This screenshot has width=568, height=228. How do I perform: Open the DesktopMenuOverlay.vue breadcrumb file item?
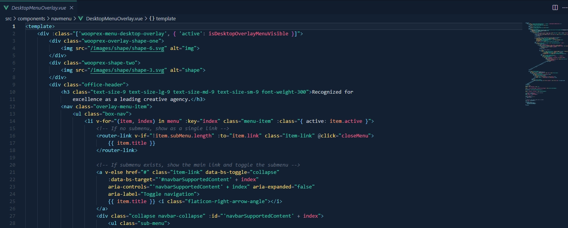[114, 18]
